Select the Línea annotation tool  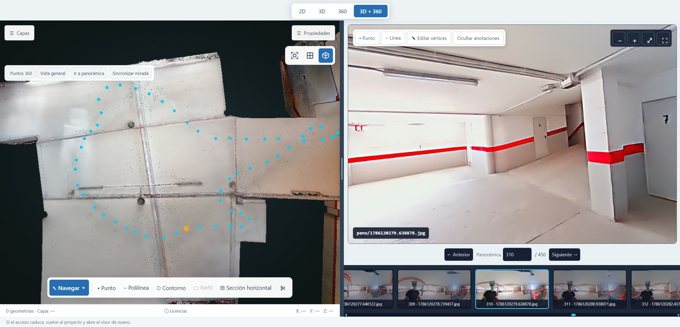click(393, 38)
